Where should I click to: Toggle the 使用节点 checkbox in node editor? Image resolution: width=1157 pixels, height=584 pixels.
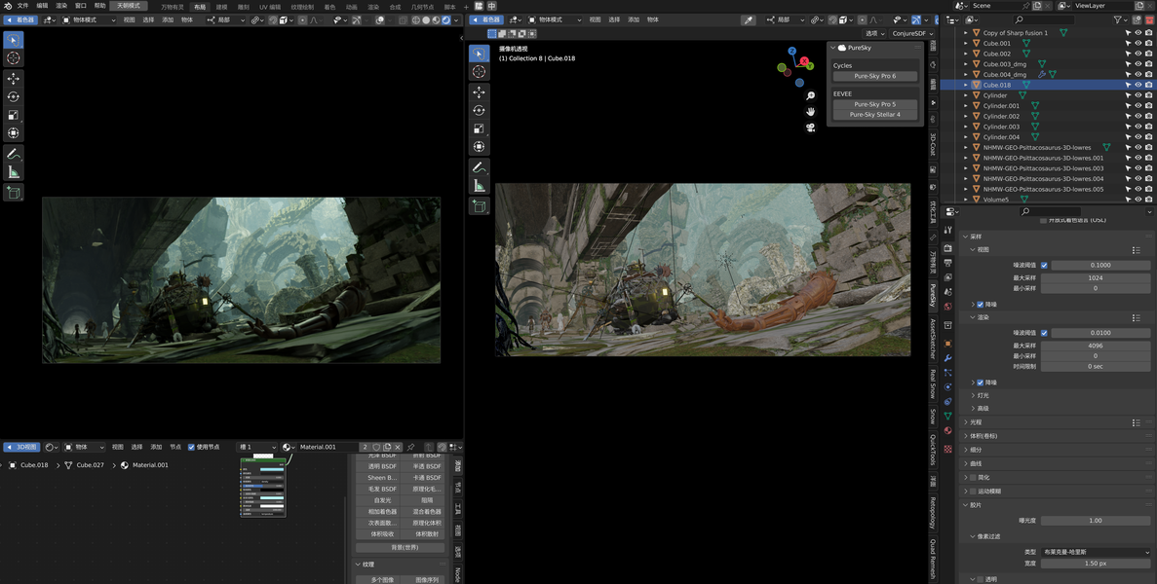192,447
